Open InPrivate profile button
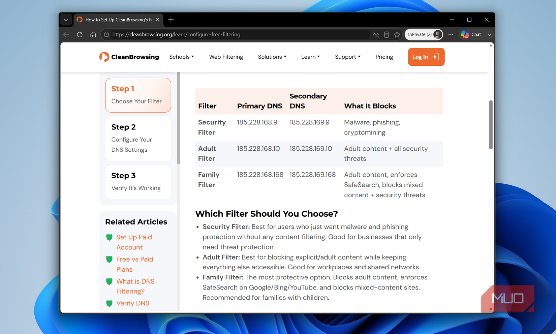 (x=424, y=34)
